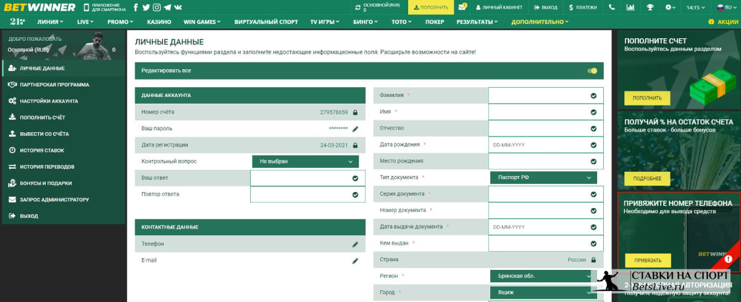The image size is (741, 302).
Task: Click pencil icon next to password
Action: (x=355, y=129)
